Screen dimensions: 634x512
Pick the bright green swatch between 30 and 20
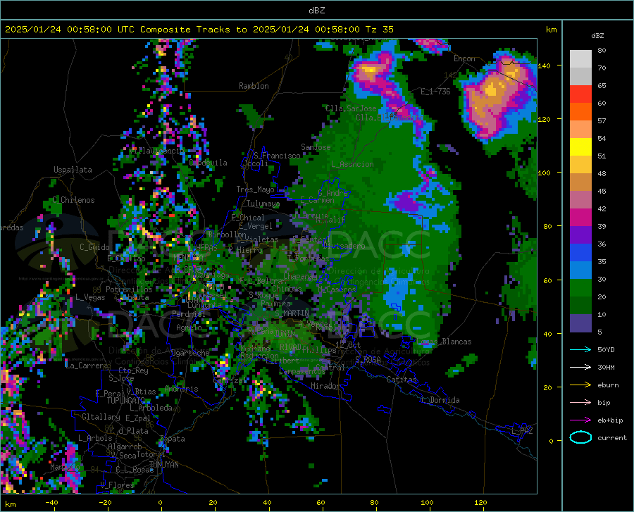click(x=580, y=288)
